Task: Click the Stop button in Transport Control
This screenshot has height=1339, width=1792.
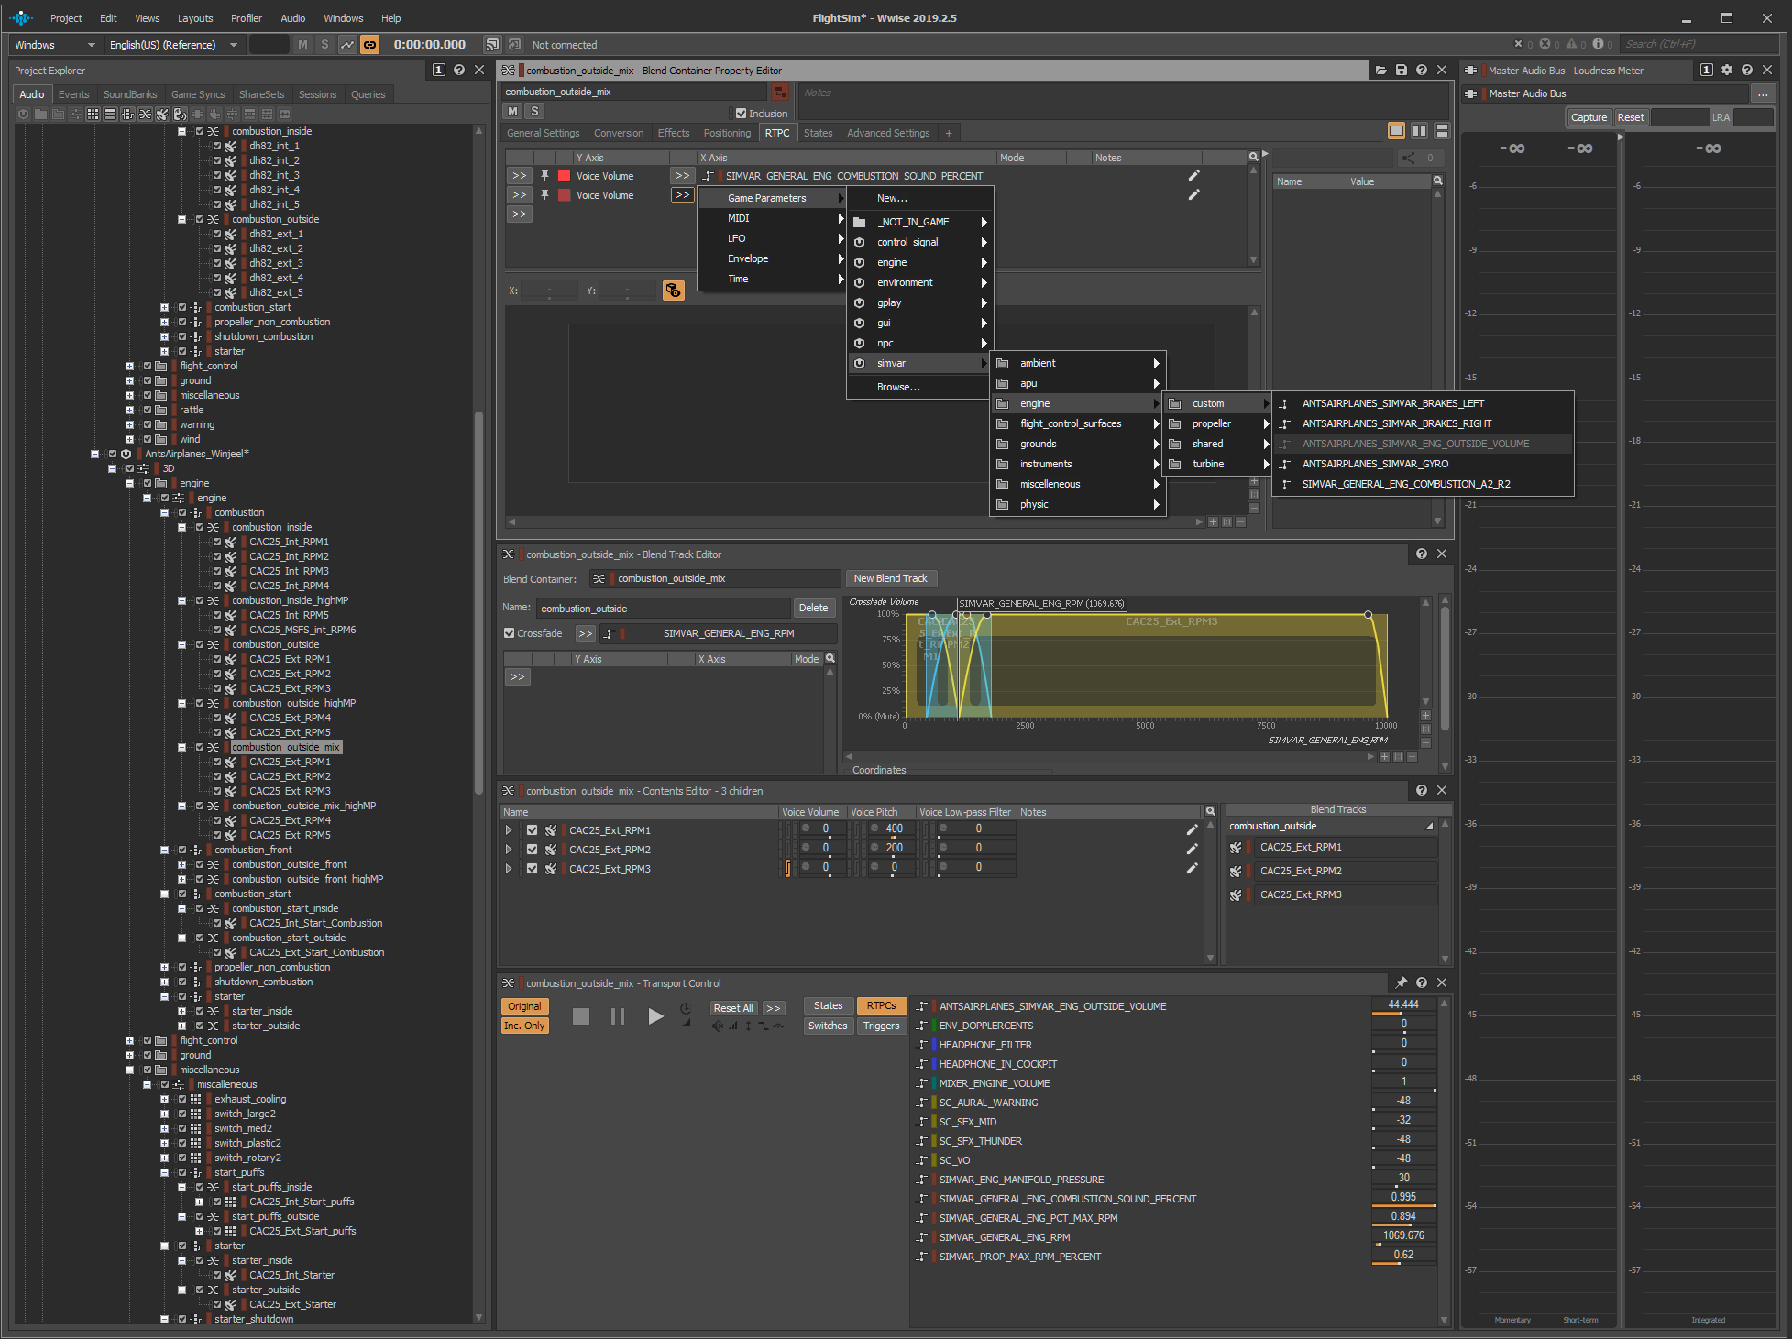Action: (x=581, y=1015)
